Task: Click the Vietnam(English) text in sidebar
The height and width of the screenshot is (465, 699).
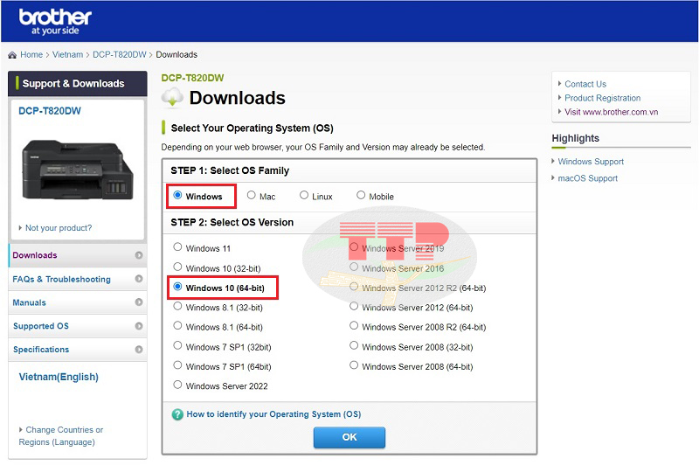Action: (59, 377)
